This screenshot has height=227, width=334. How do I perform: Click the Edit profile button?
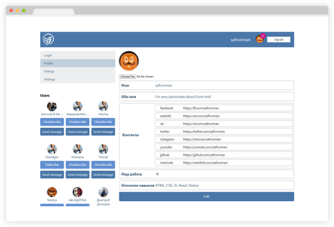(x=207, y=196)
